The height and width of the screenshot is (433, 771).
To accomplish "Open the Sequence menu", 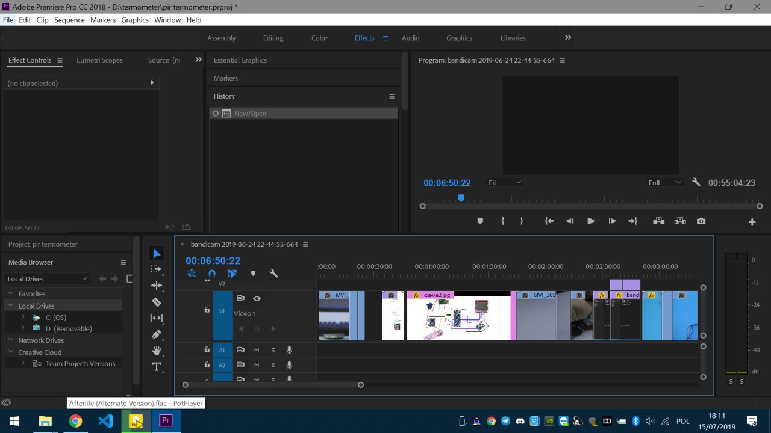I will pyautogui.click(x=69, y=20).
